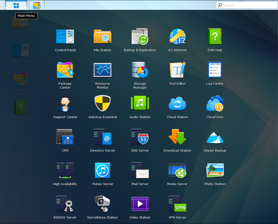Open Audio Station

(x=140, y=107)
